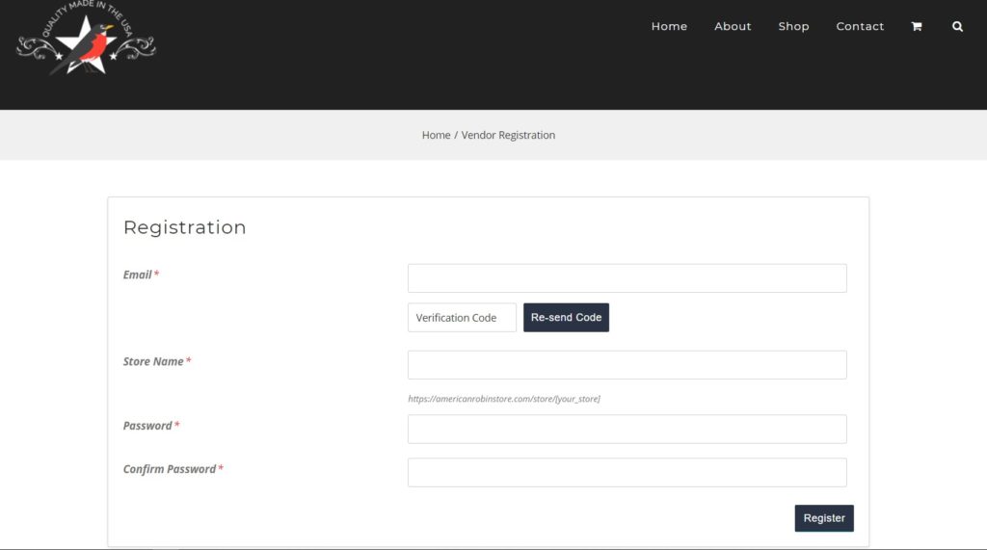Focus the Store Name text box

coord(627,365)
